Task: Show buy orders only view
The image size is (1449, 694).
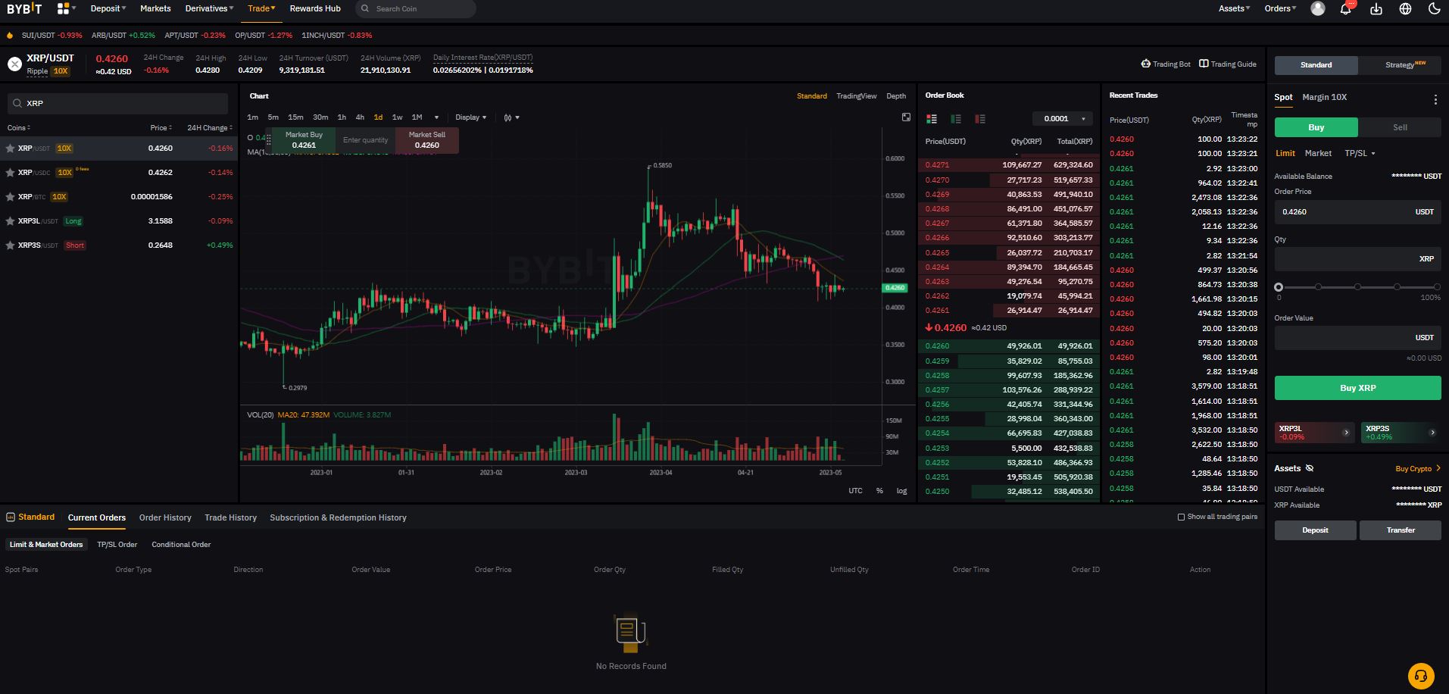Action: click(956, 119)
